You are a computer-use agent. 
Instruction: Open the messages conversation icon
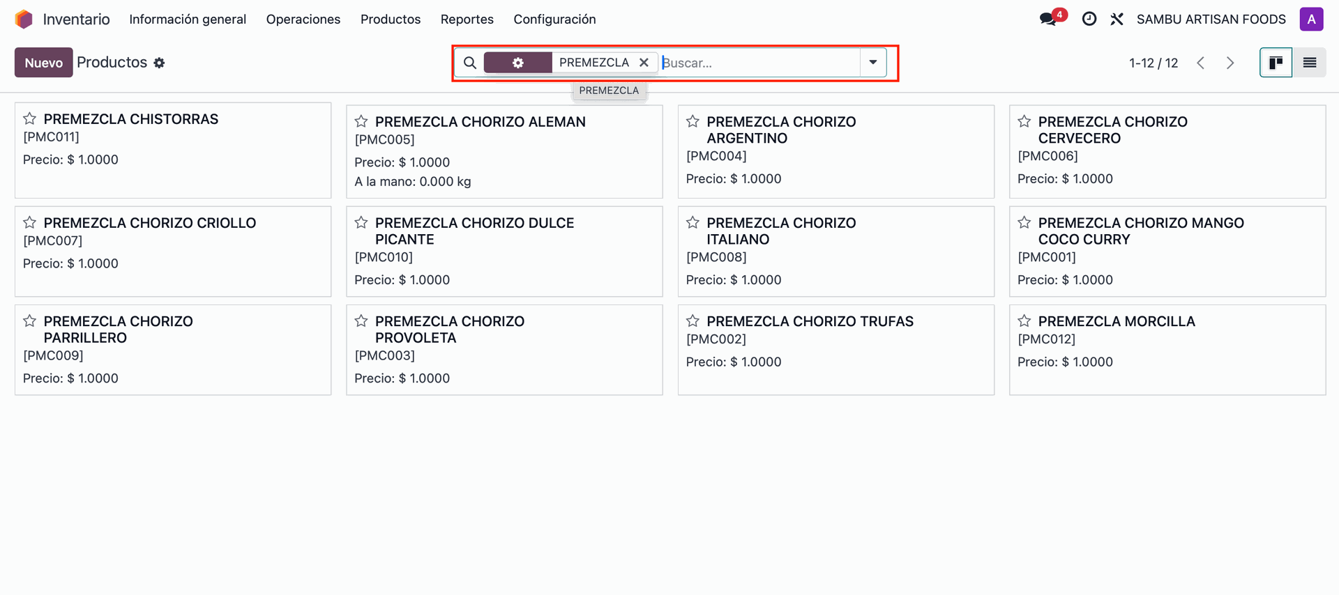coord(1047,20)
